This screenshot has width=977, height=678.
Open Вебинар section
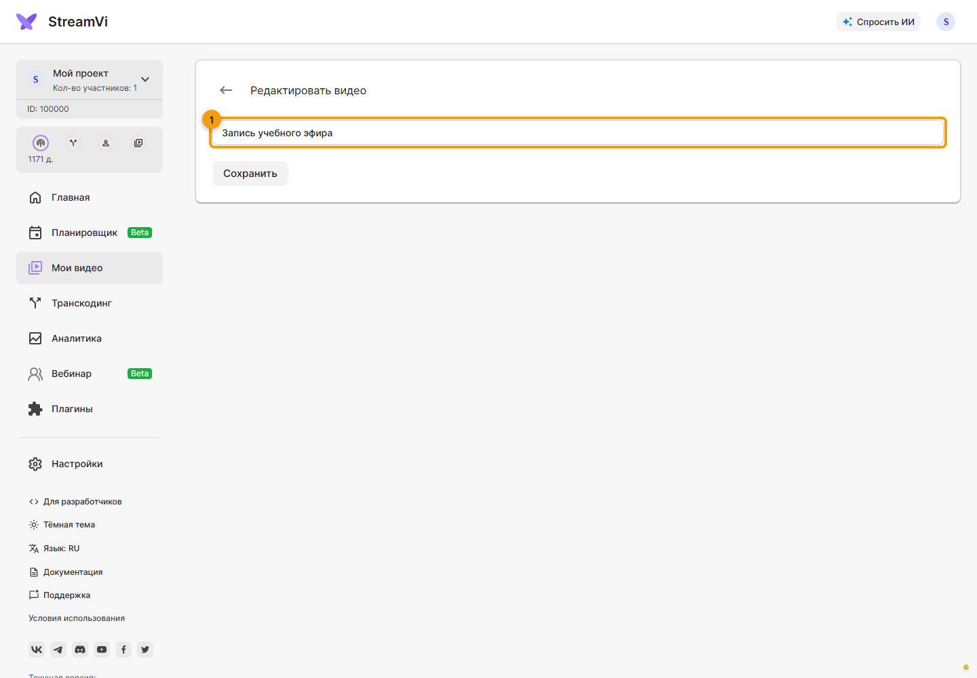(x=90, y=374)
